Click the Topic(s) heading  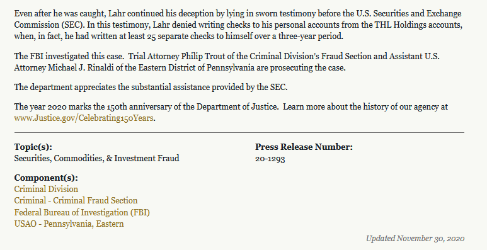[x=33, y=147]
